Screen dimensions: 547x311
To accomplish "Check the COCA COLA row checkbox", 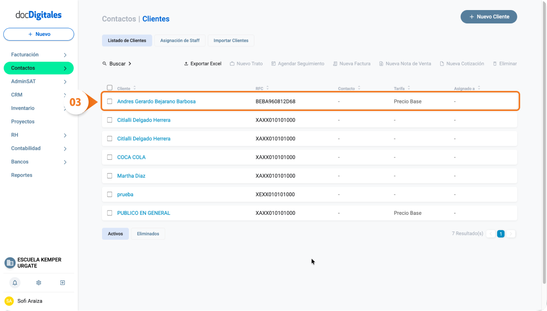I will coord(110,157).
